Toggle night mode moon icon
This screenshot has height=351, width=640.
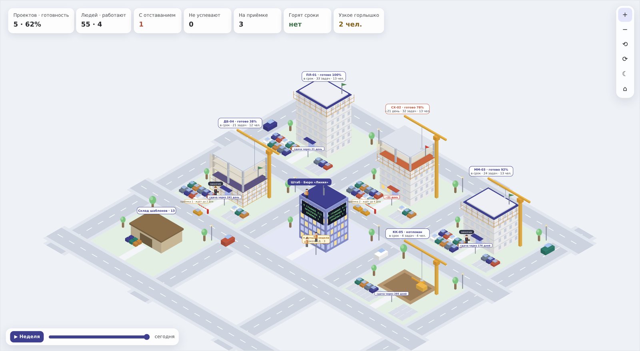pyautogui.click(x=625, y=74)
